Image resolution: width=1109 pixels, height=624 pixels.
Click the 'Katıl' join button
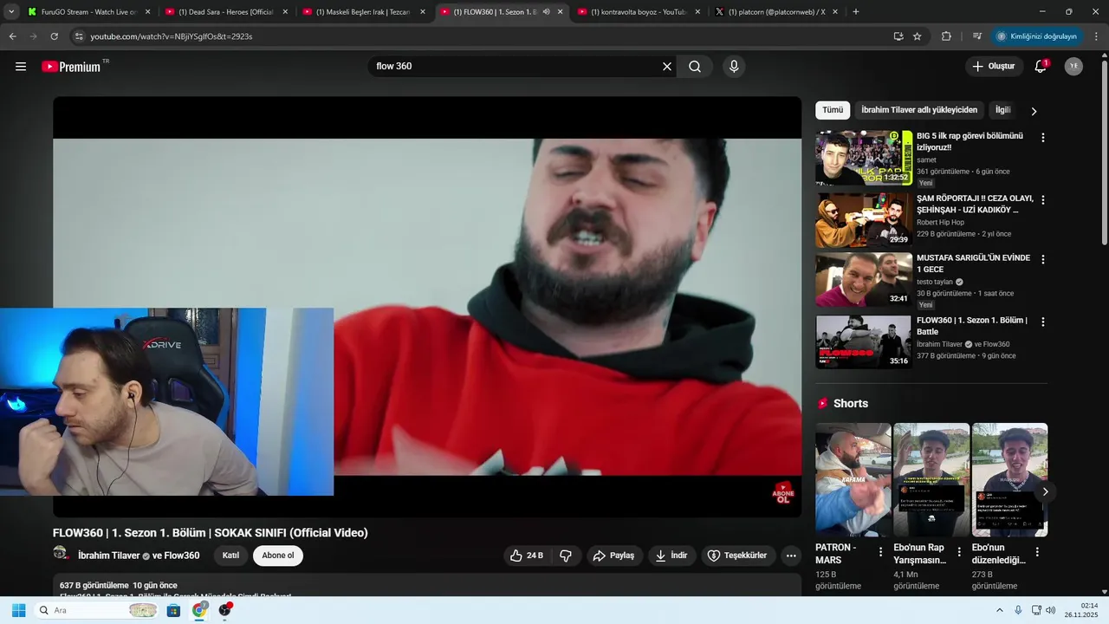click(x=230, y=556)
